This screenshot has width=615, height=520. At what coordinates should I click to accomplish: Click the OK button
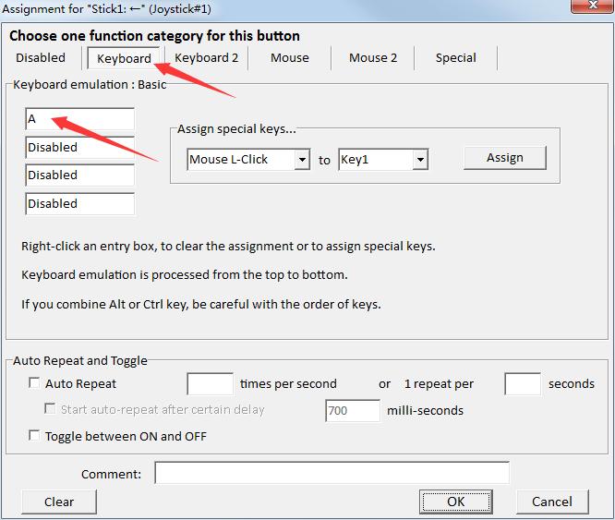point(456,502)
